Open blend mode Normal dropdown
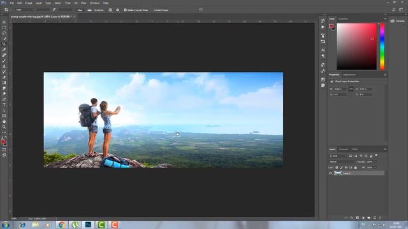The width and height of the screenshot is (408, 229). tap(342, 162)
